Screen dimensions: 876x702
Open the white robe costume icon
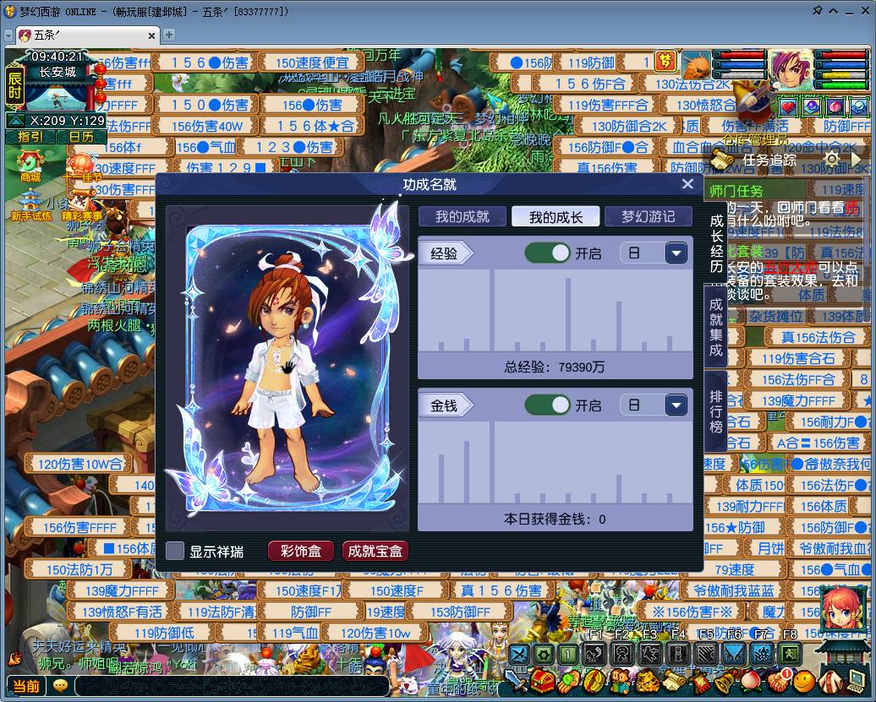(x=830, y=681)
